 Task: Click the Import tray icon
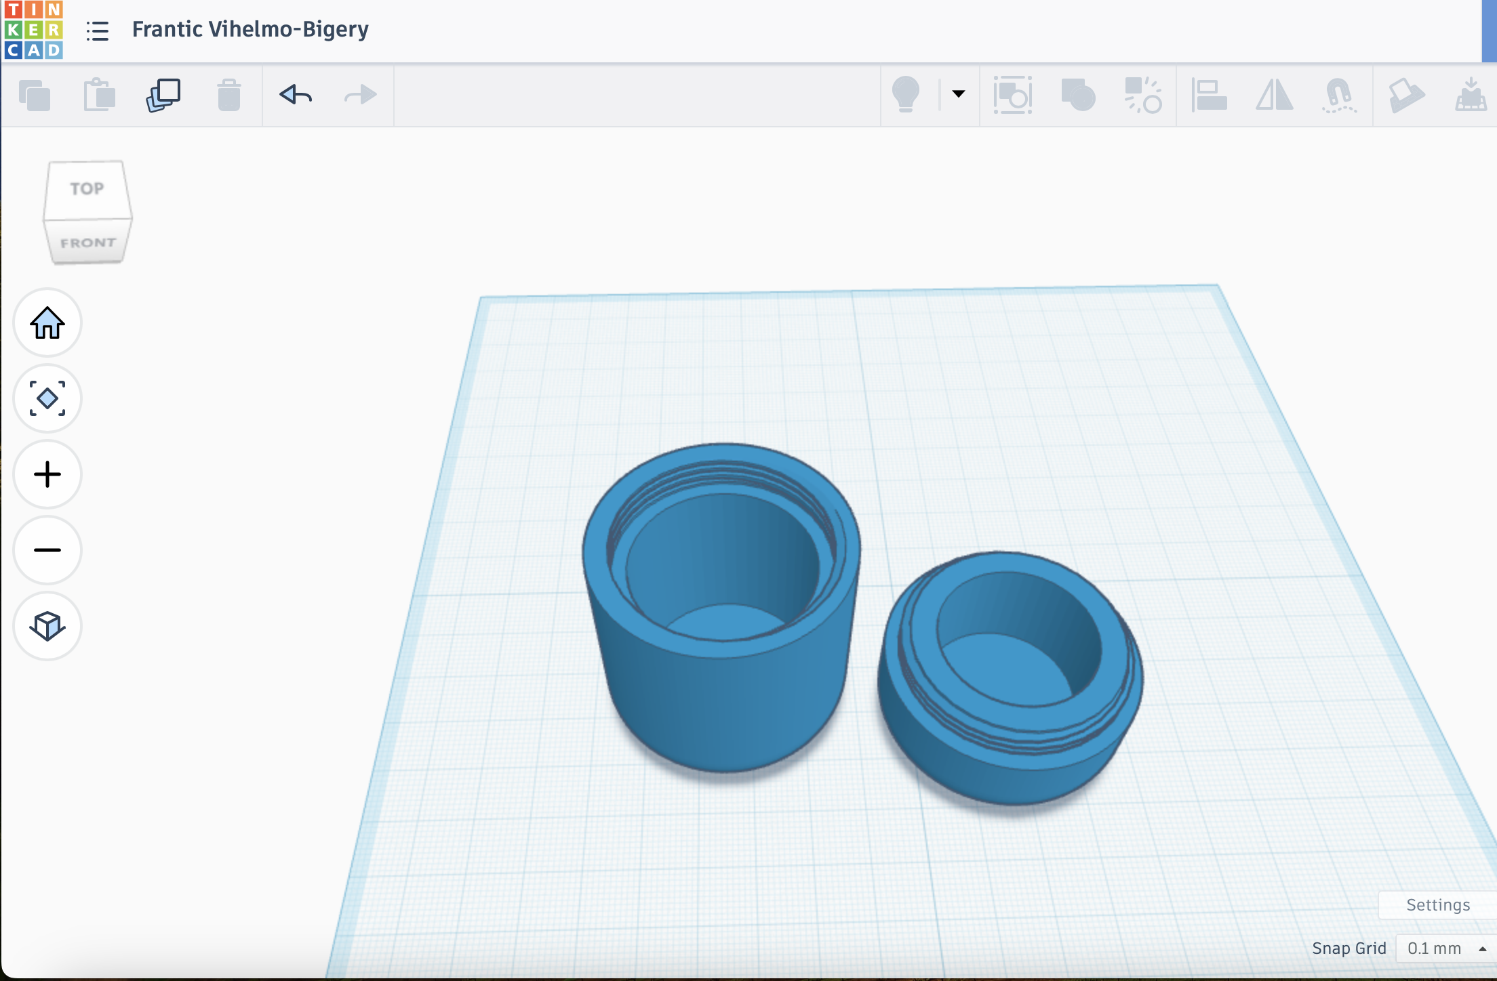point(1471,94)
